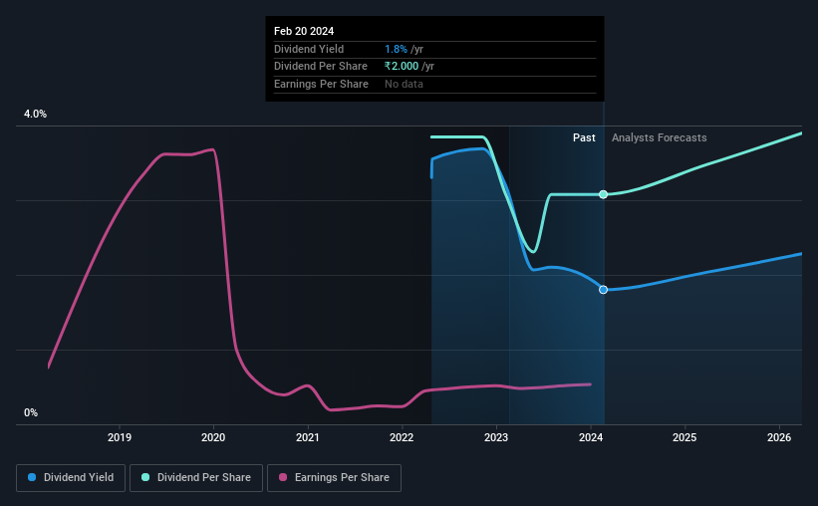Select the teal data point marker on chart
This screenshot has width=818, height=506.
[603, 194]
